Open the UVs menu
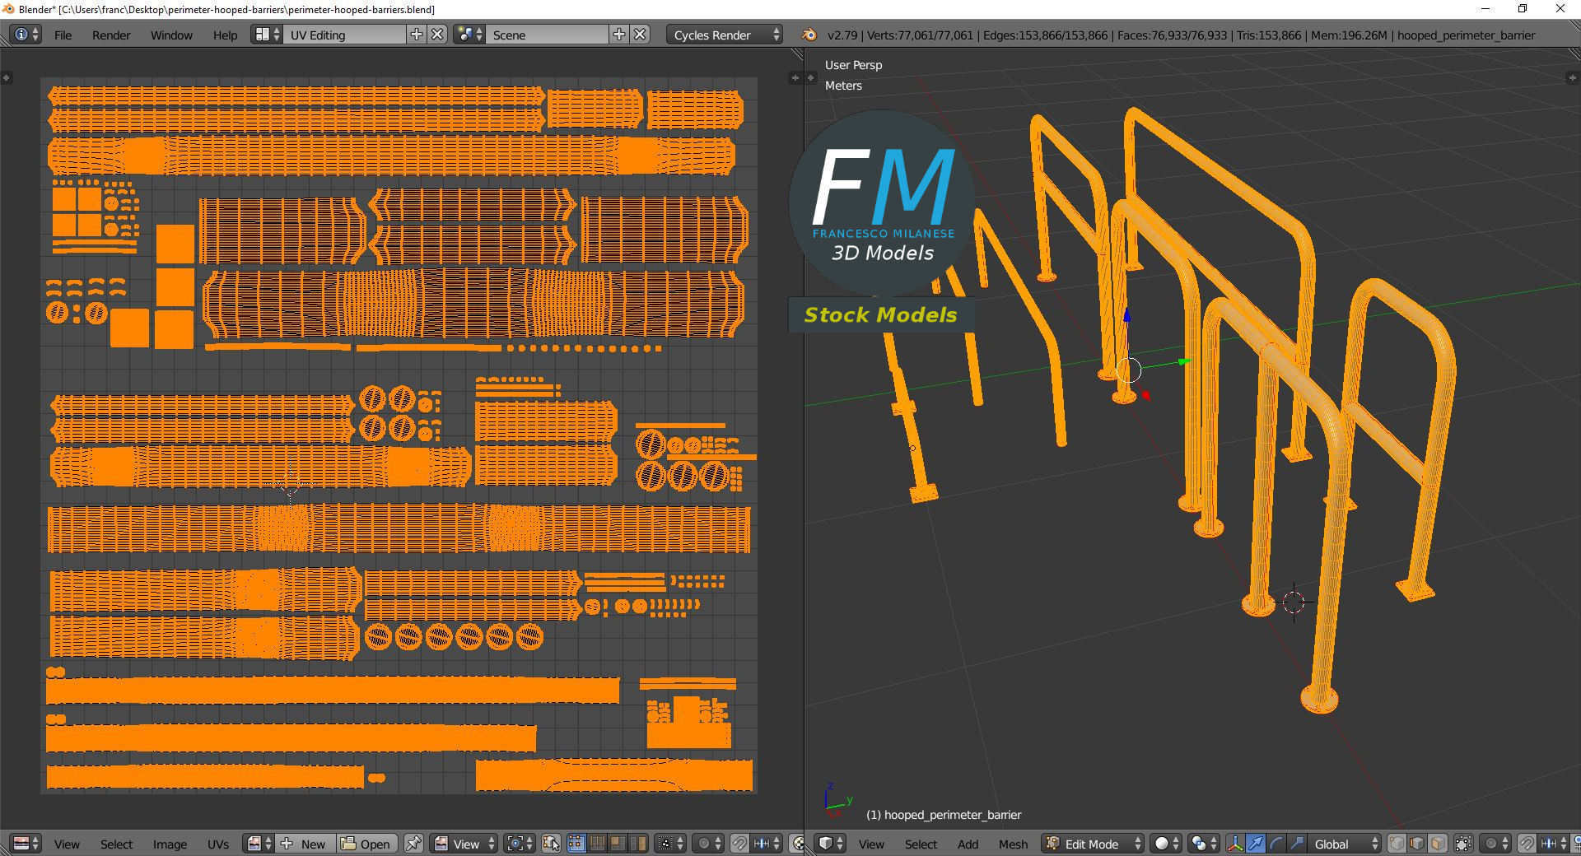1581x856 pixels. click(x=218, y=844)
